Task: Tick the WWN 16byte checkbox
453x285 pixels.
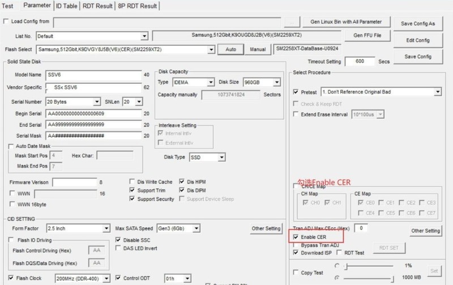Action: point(12,204)
